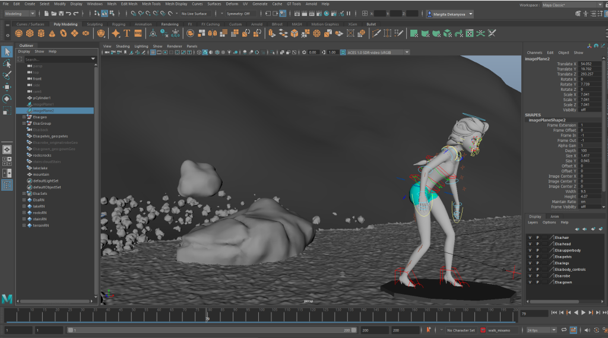Select the arrow Select tool
This screenshot has width=608, height=338.
coord(7,52)
